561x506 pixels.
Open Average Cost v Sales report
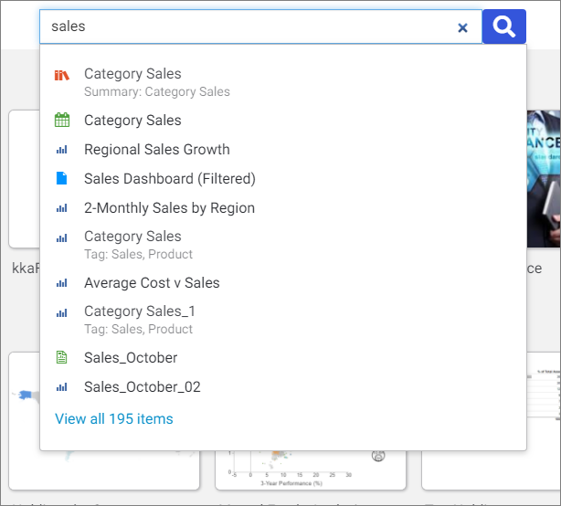(x=152, y=283)
